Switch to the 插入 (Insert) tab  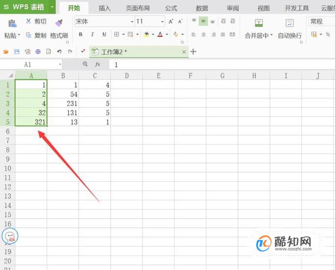(105, 8)
